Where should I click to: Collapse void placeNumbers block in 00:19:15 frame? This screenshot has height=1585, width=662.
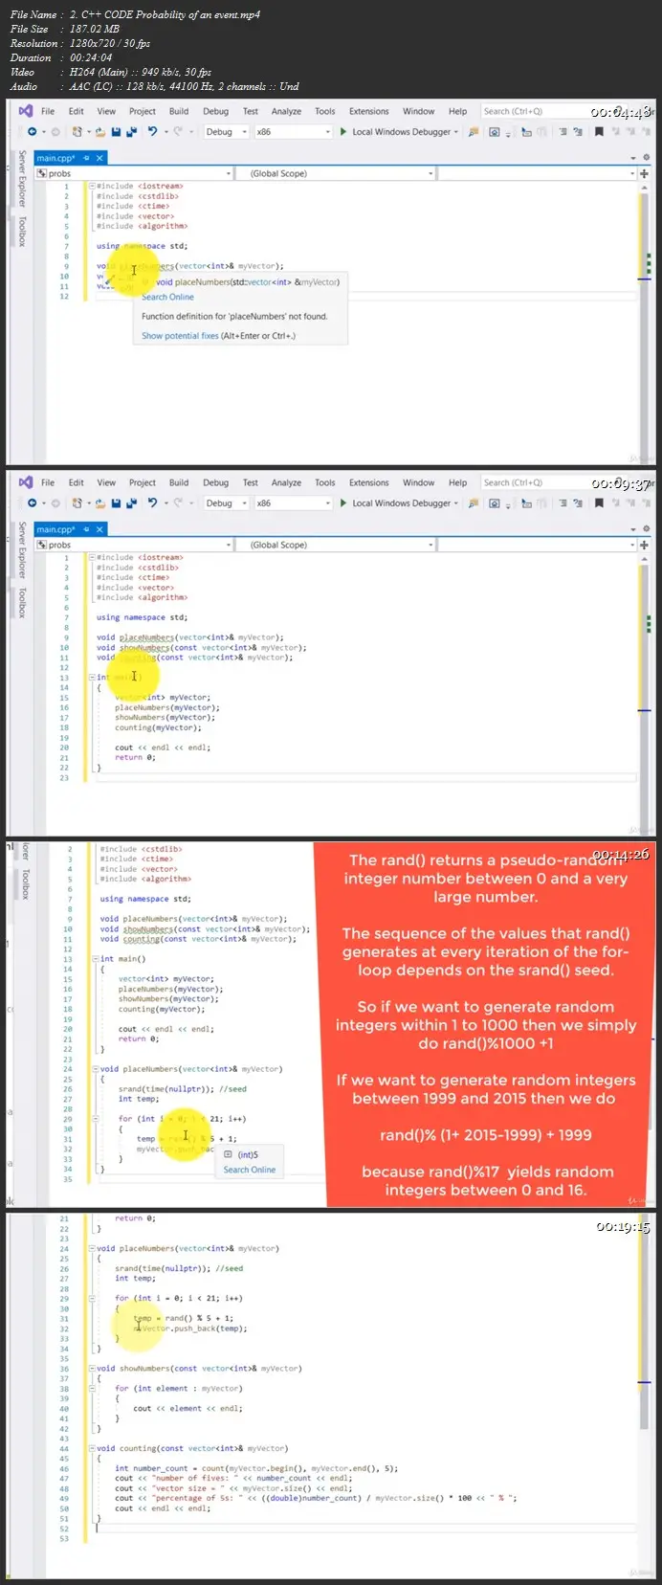pos(92,1249)
